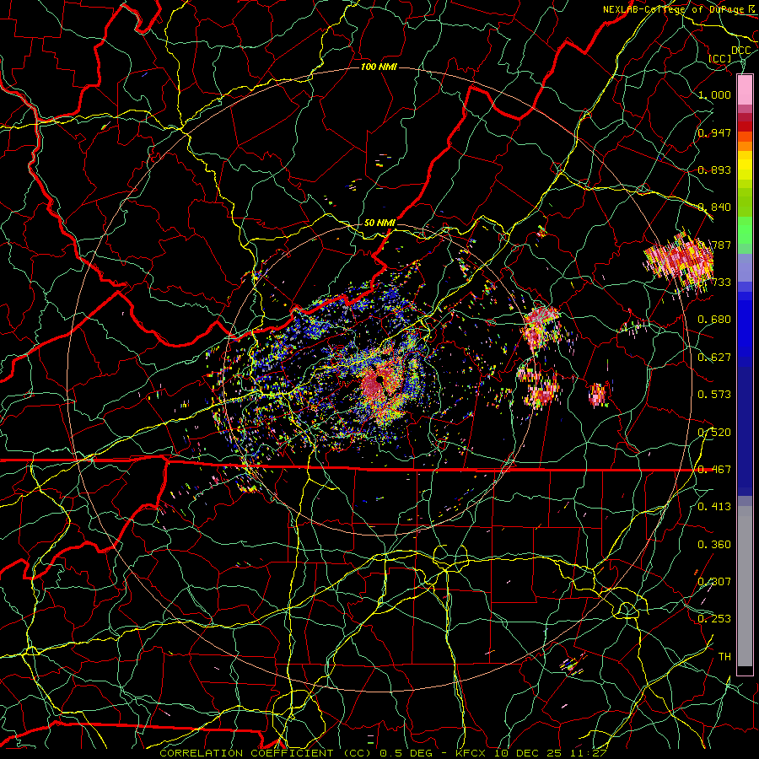This screenshot has height=759, width=759.
Task: Click the 0.733 scale value
Action: click(714, 283)
